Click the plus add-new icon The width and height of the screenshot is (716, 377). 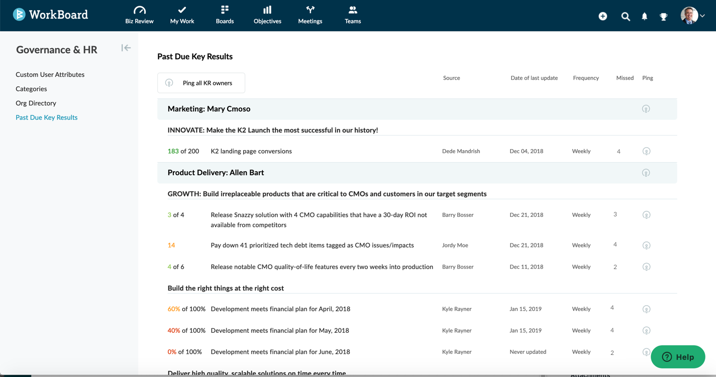pos(603,16)
